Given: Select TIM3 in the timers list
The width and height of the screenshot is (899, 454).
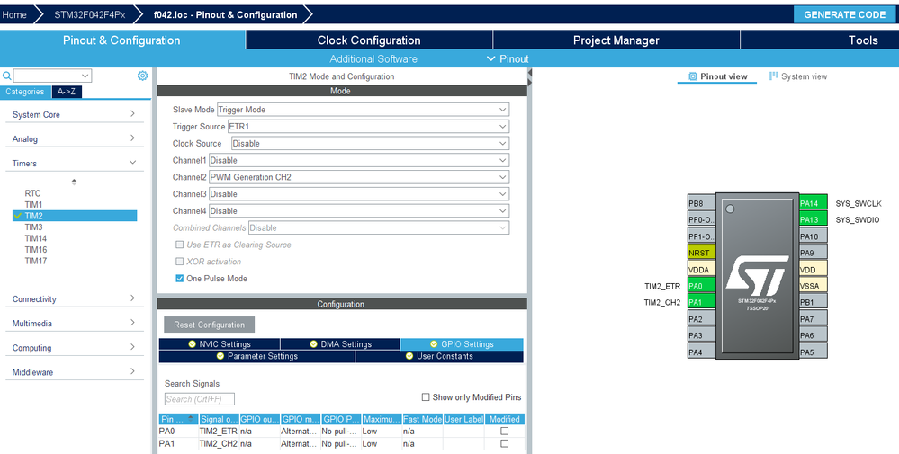Looking at the screenshot, I should point(34,227).
